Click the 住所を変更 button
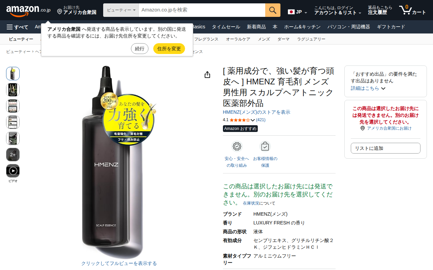433x270 pixels. (x=169, y=49)
